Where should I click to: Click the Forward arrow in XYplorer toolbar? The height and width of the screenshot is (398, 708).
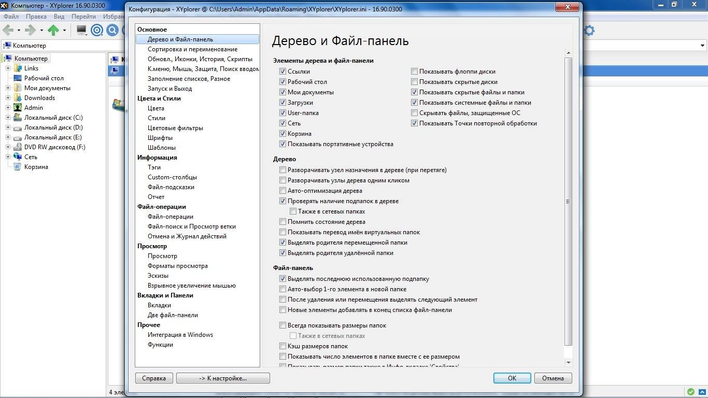pos(31,30)
